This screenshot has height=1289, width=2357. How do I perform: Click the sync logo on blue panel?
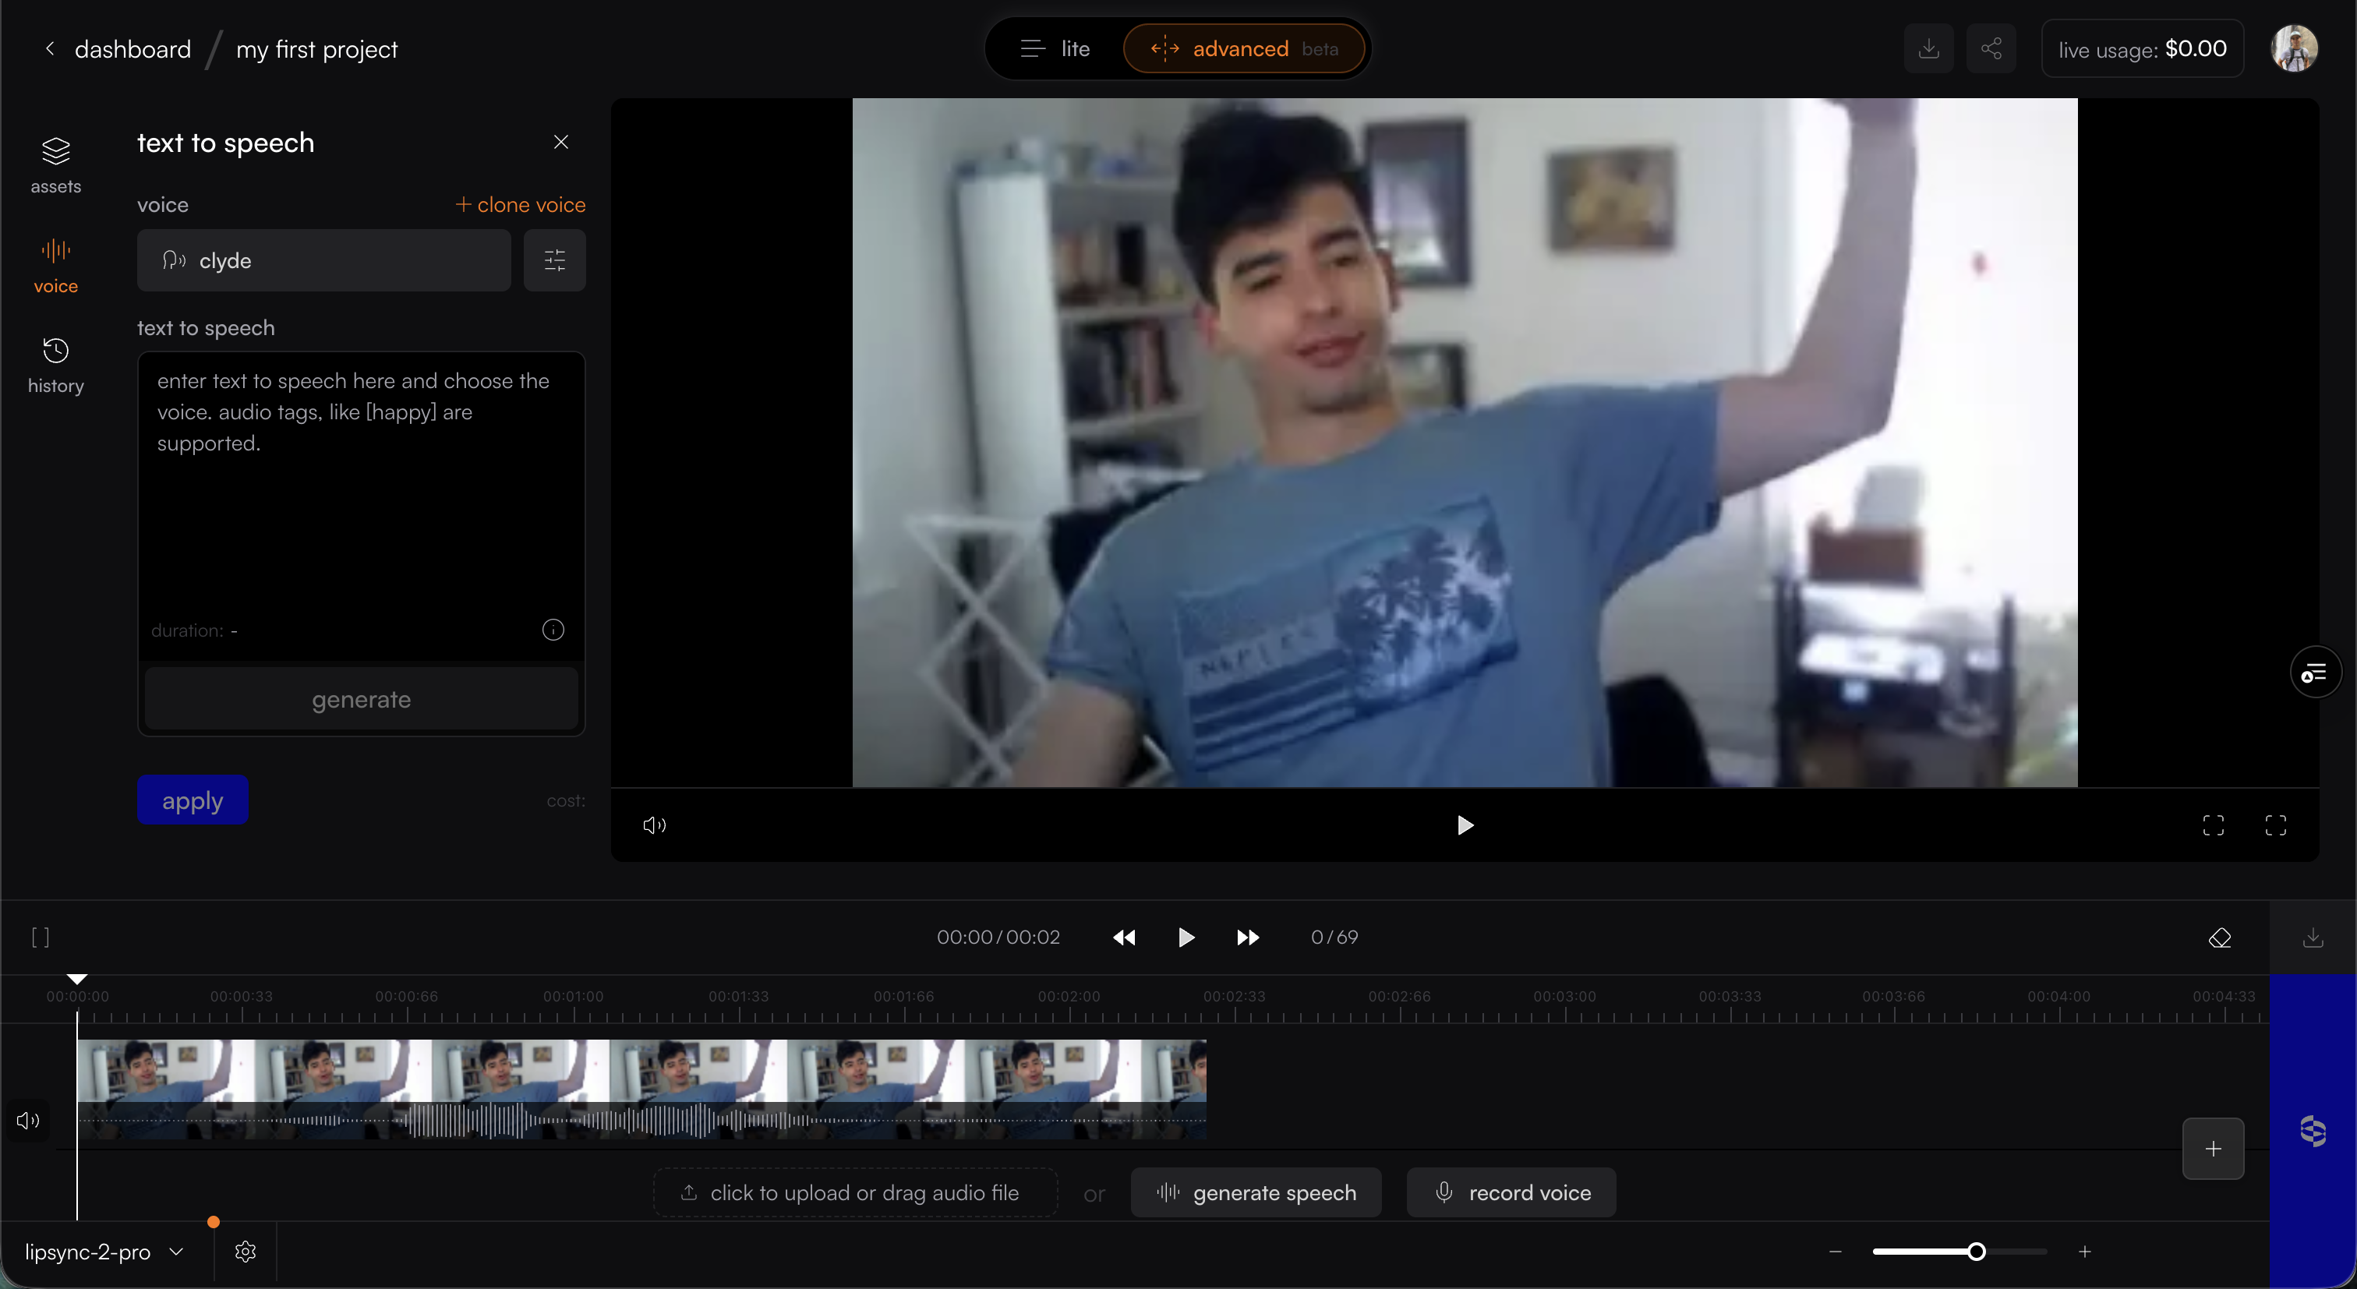click(2313, 1132)
